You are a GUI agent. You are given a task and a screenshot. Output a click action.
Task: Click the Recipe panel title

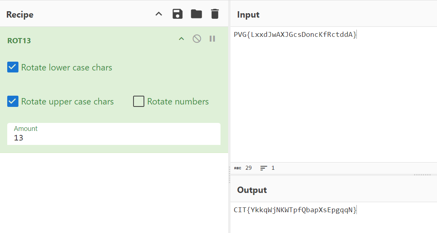coord(19,14)
